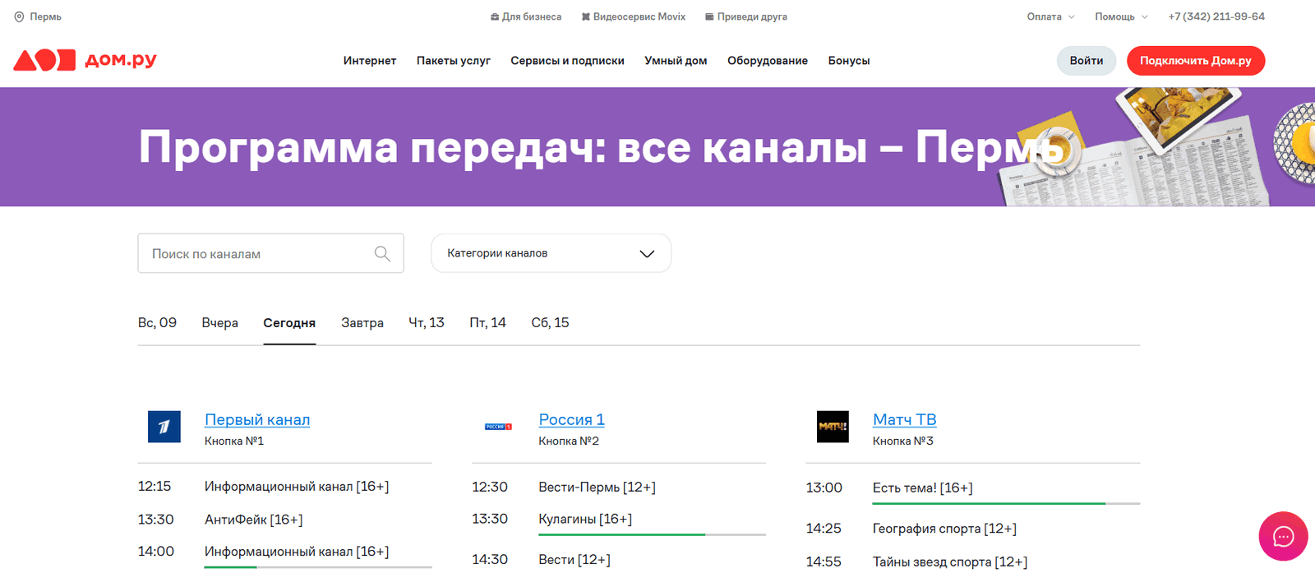Screen dimensions: 1315x587
Task: Switch to the Завтра tab
Action: [362, 323]
